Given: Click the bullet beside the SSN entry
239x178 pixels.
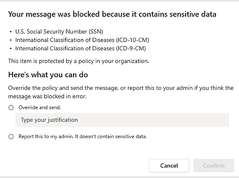Looking at the screenshot, I should click(x=10, y=32).
